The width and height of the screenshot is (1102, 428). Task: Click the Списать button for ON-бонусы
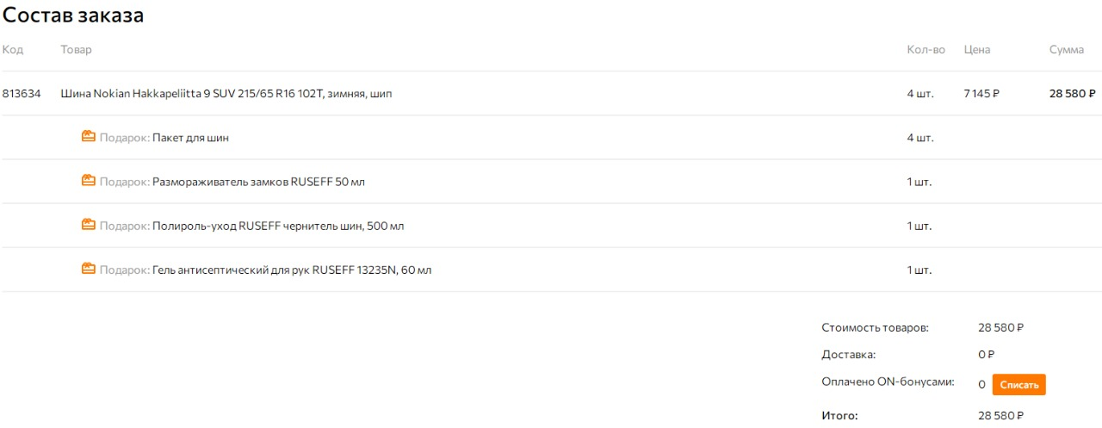1018,384
